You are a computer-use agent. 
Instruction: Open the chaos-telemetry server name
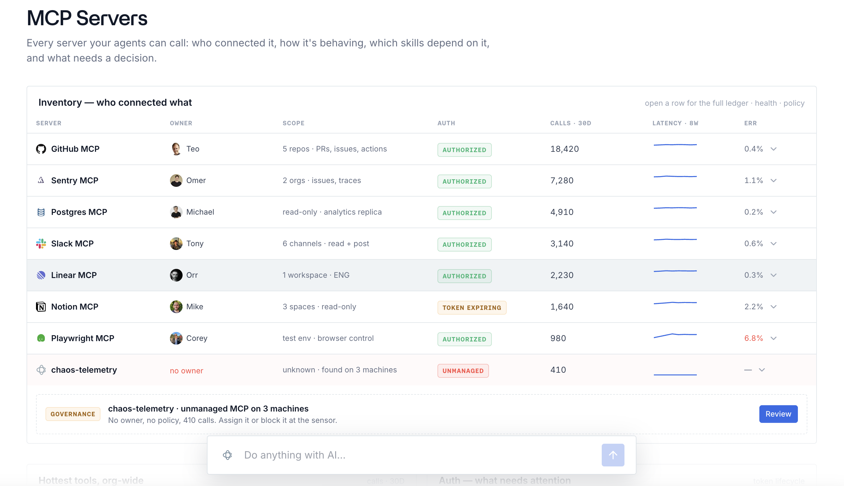point(84,370)
